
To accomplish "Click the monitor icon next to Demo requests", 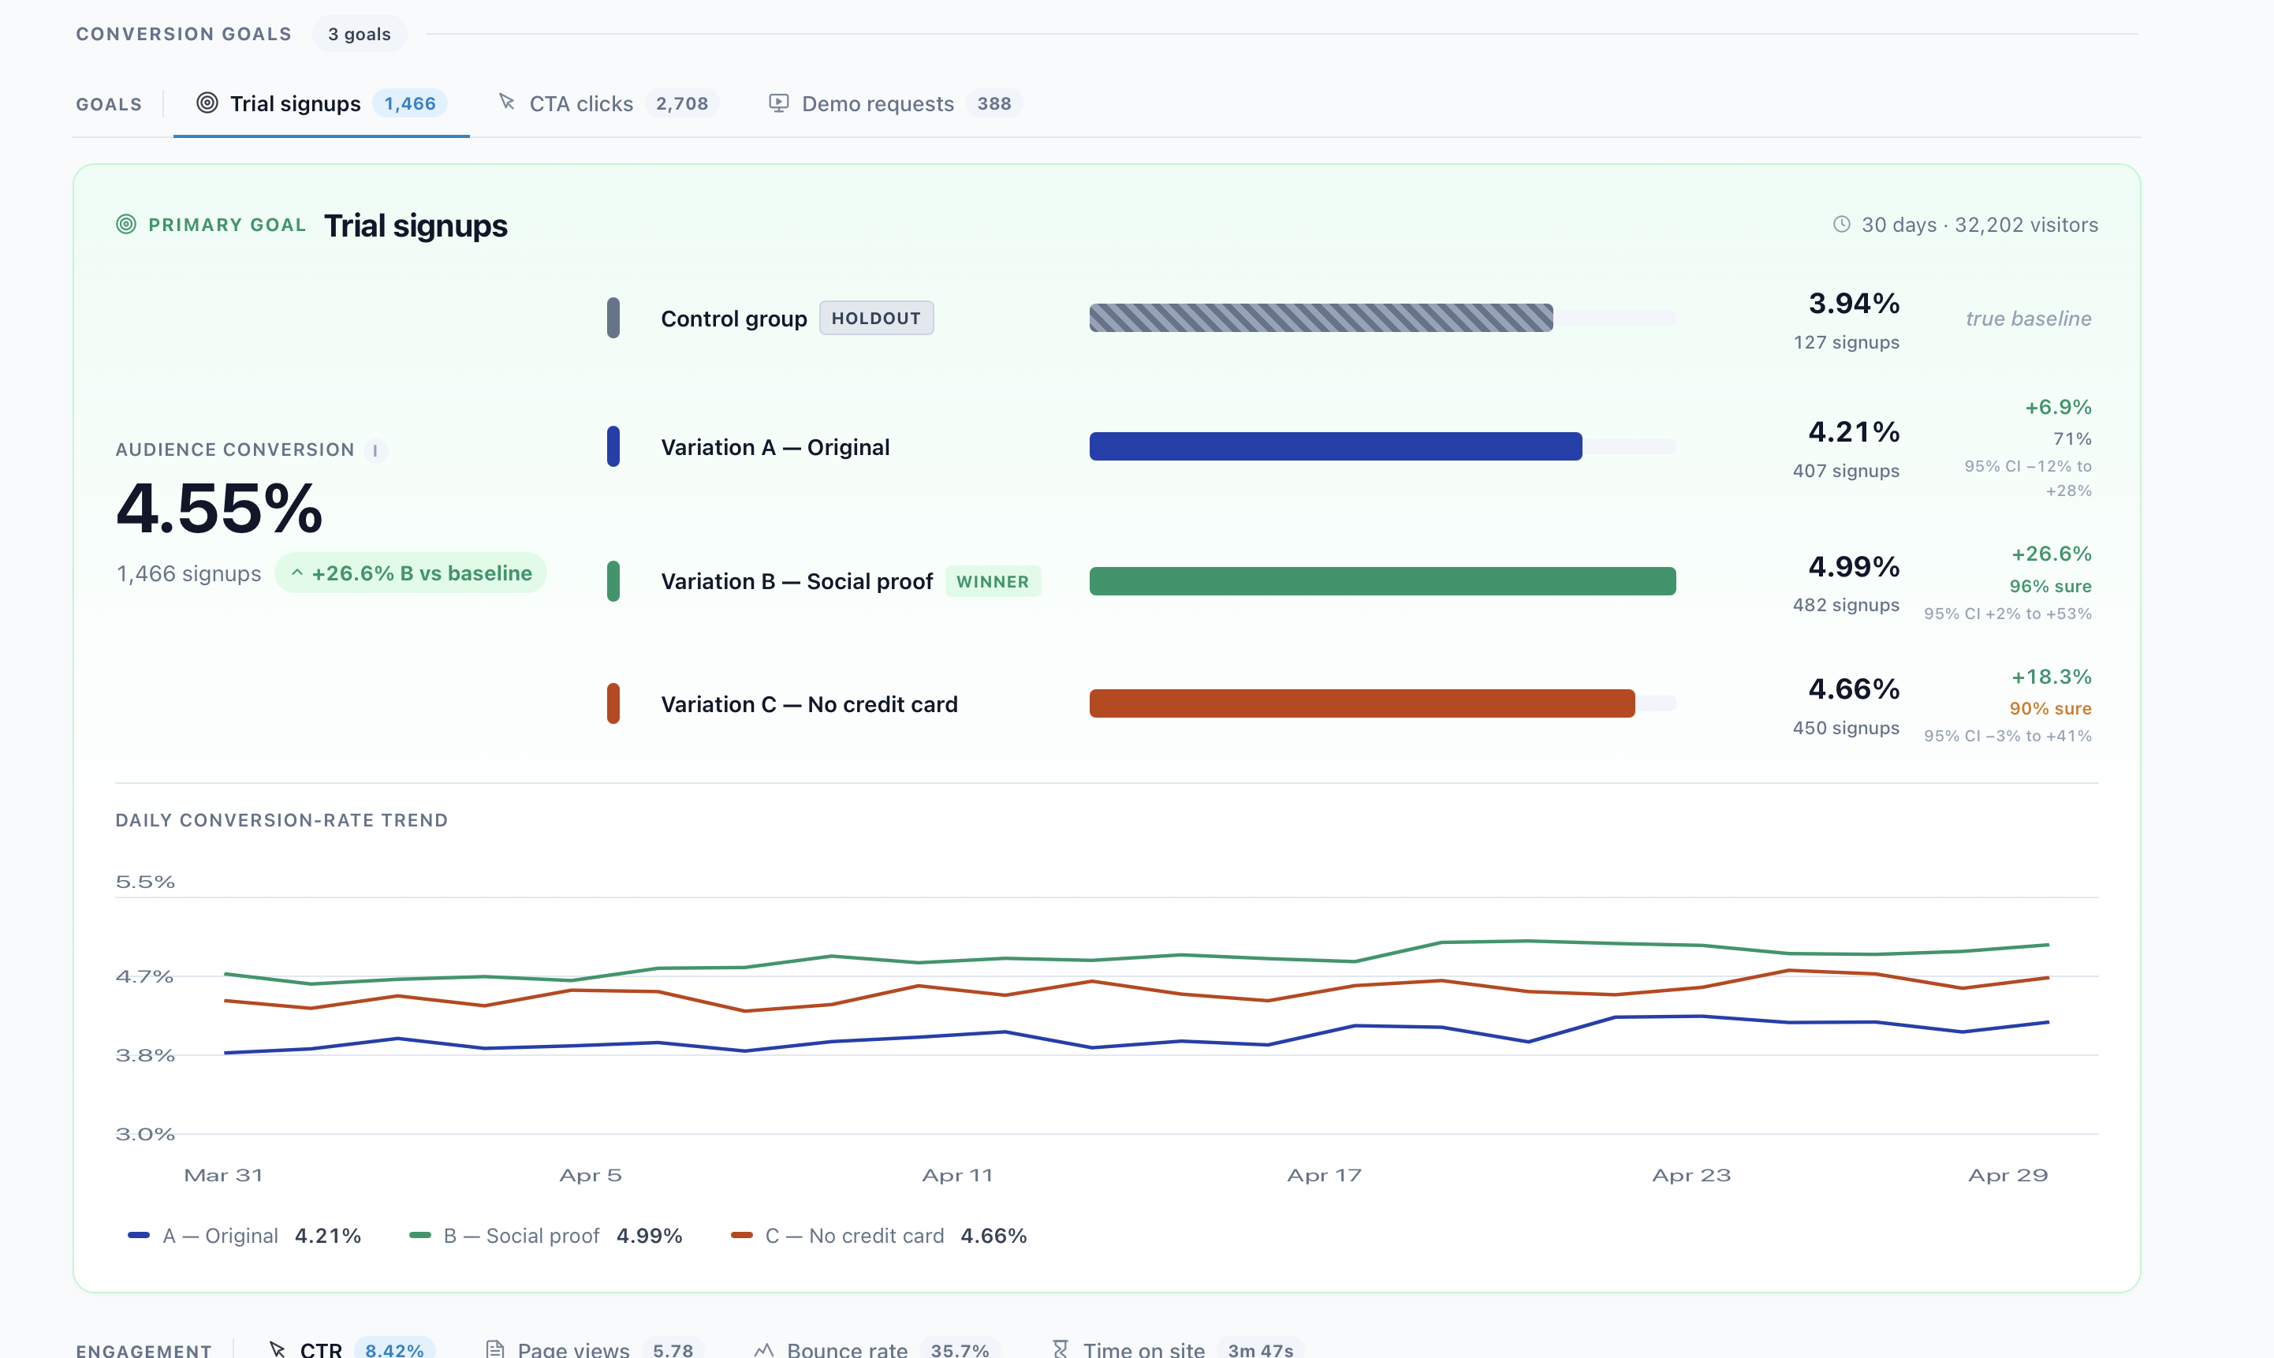I will [778, 103].
